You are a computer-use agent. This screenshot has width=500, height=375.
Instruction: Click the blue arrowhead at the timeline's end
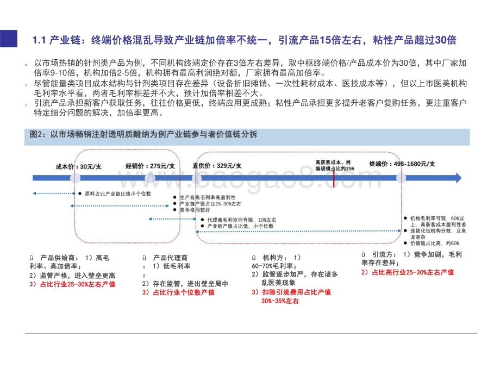coord(459,178)
